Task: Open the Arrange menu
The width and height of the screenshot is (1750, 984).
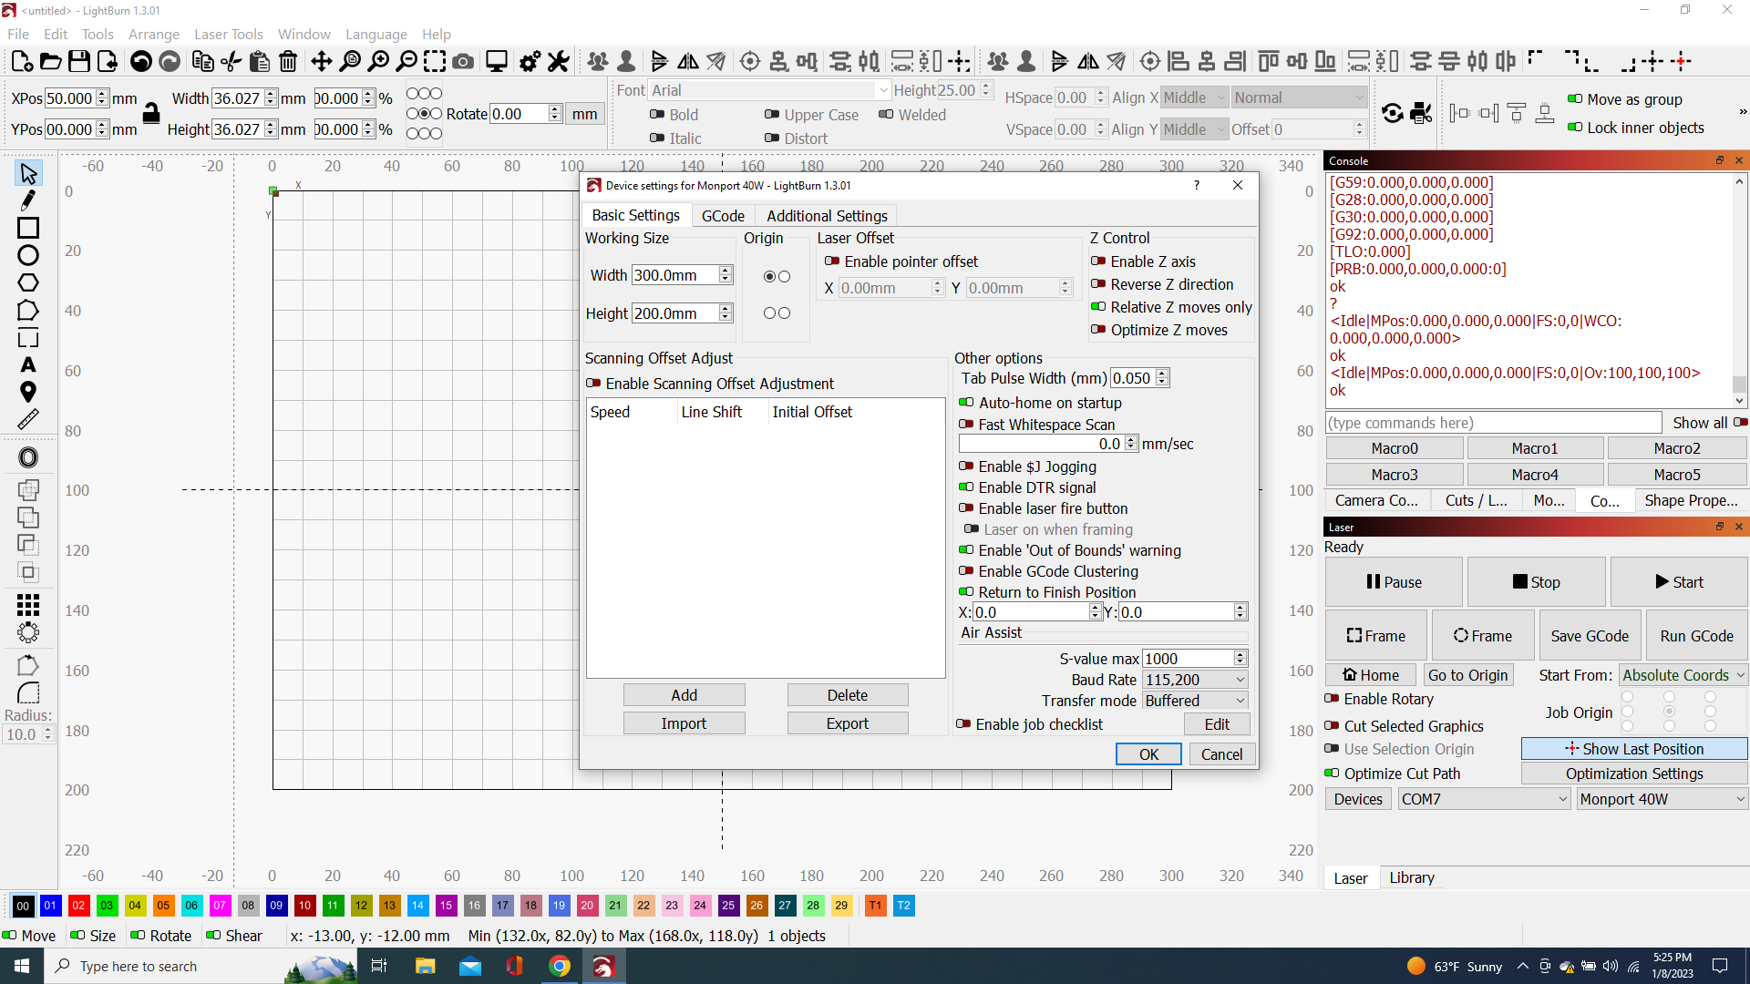Action: point(153,34)
